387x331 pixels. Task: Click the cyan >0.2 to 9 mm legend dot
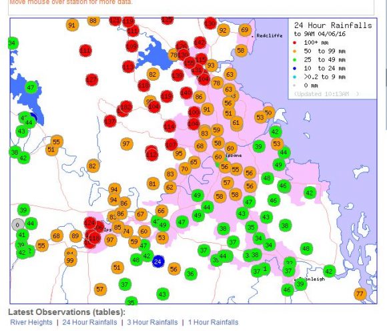click(x=294, y=77)
